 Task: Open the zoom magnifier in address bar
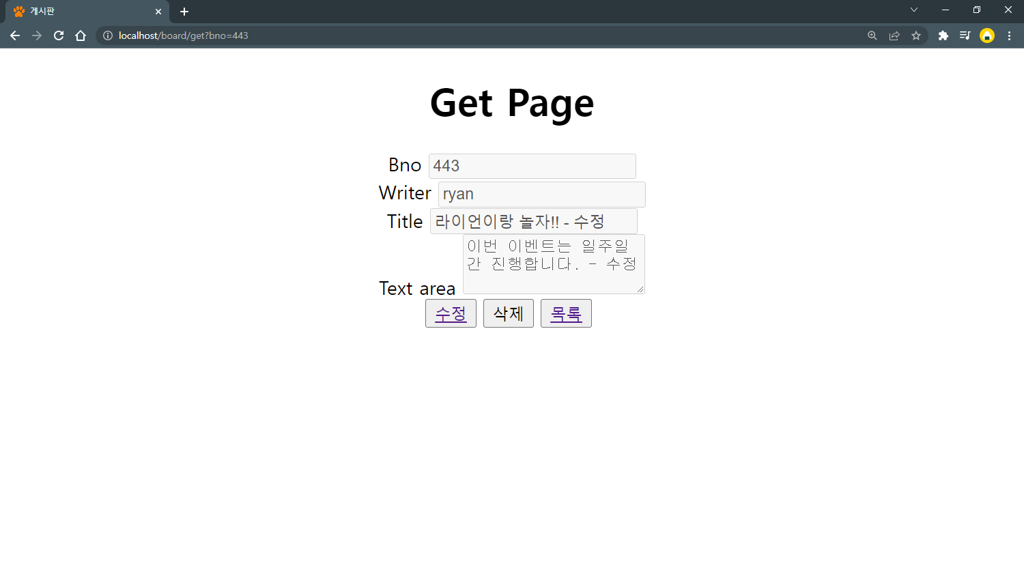(872, 35)
